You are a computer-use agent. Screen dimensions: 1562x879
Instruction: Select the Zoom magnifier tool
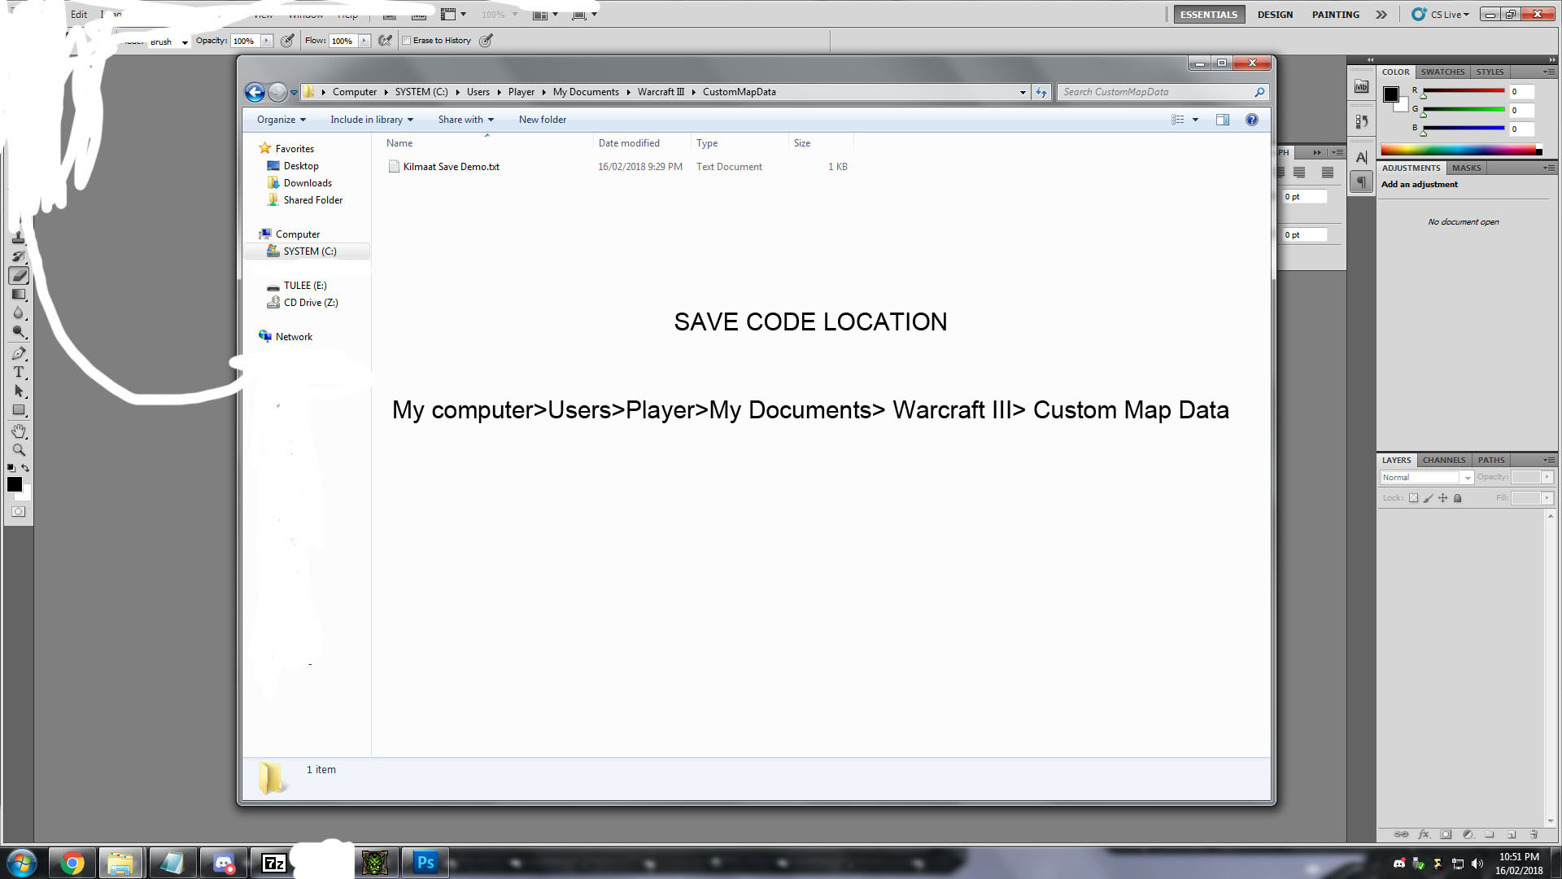(19, 449)
